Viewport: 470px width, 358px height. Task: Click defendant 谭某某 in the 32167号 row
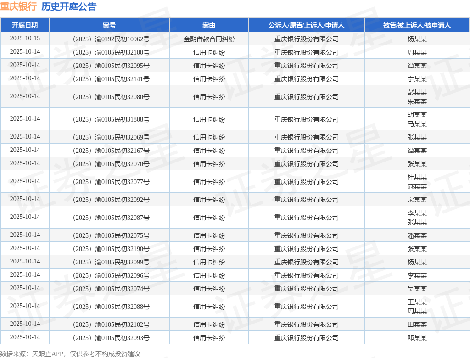click(417, 151)
